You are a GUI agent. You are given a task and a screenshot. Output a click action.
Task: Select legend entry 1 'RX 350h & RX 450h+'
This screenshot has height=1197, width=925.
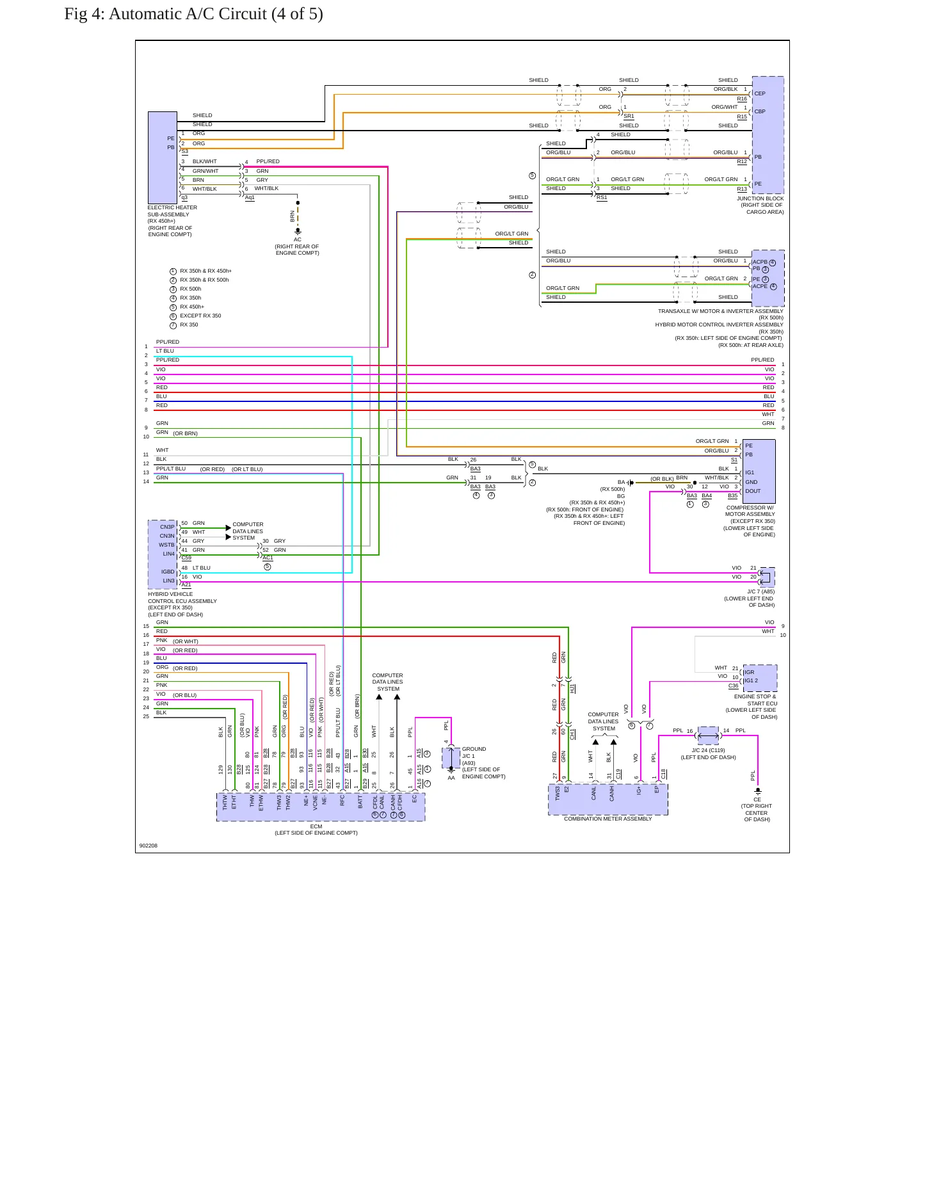click(200, 271)
